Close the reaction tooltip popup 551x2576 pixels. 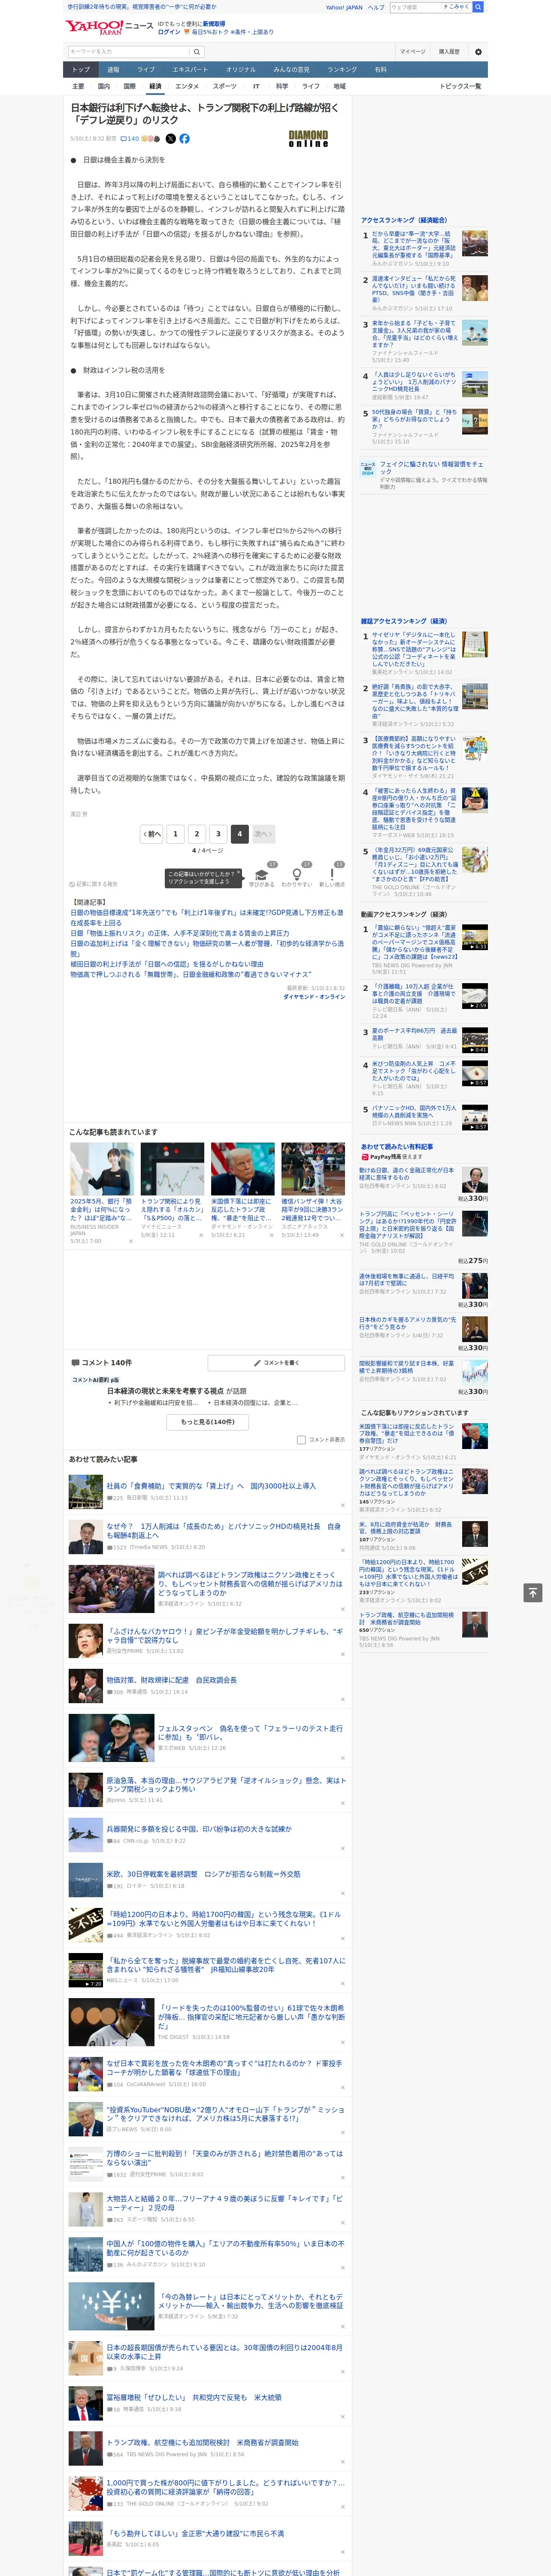238,873
